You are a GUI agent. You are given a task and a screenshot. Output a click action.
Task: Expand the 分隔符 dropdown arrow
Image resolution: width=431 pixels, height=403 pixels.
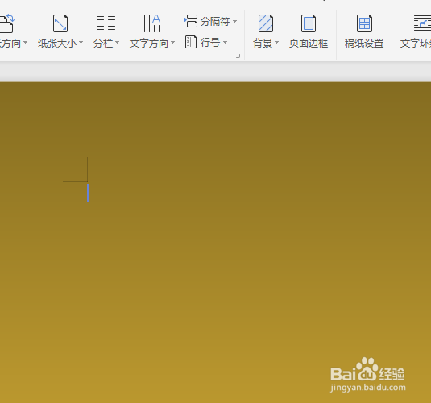click(234, 21)
